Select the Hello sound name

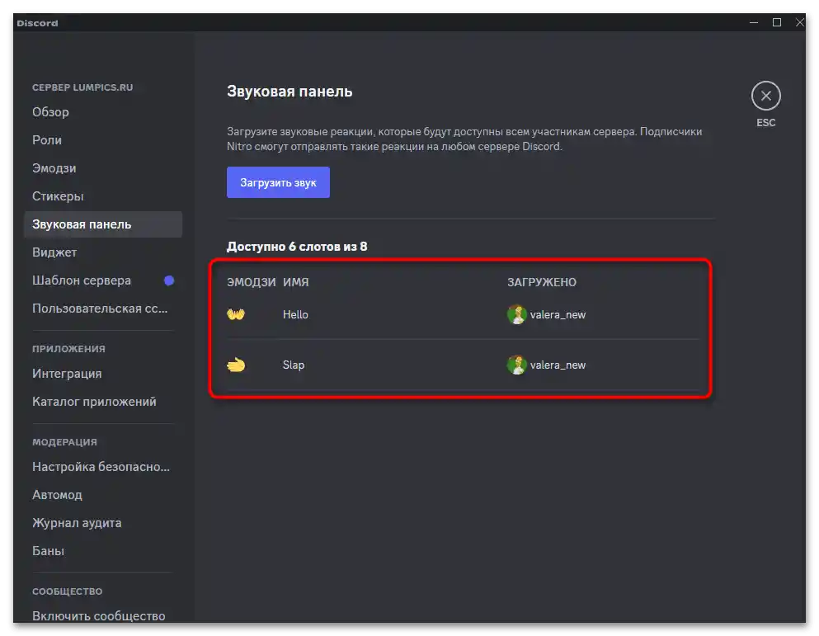tap(295, 314)
